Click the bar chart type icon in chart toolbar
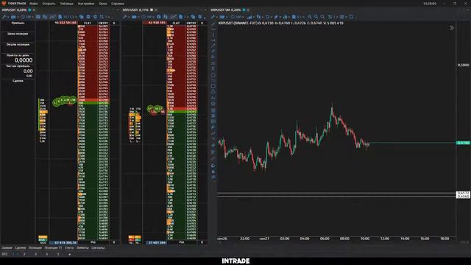The width and height of the screenshot is (471, 265). 249,17
